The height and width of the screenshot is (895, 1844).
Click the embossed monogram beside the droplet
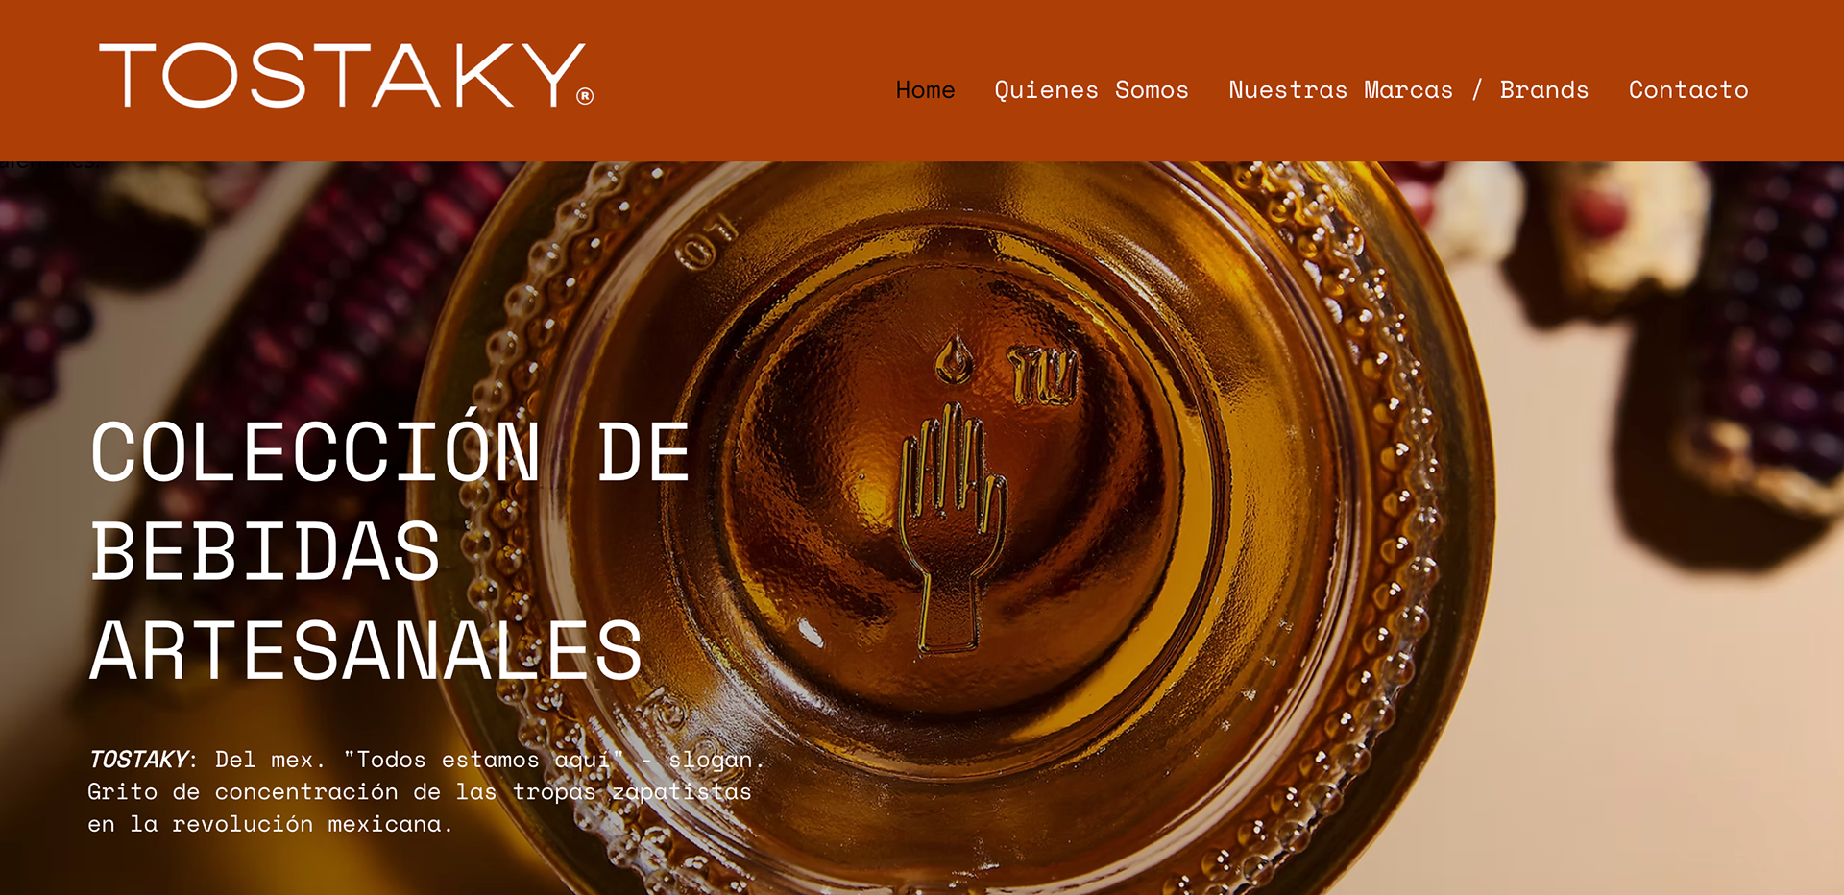(x=1043, y=375)
